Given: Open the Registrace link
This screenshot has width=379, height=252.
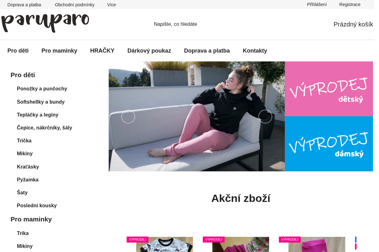Looking at the screenshot, I should (x=350, y=4).
